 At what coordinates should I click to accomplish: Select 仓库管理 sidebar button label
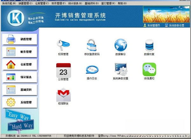tap(26, 64)
